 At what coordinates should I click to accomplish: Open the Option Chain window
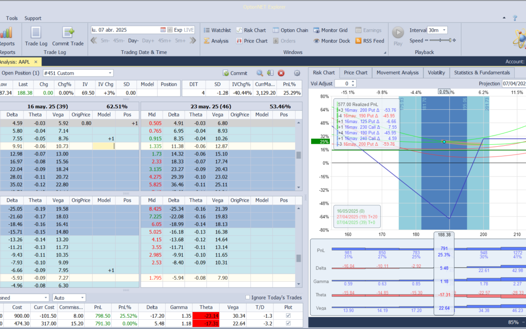tap(290, 30)
